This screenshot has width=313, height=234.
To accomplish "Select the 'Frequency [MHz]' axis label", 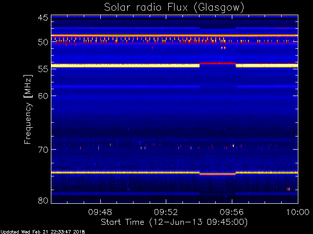I will [x=28, y=109].
